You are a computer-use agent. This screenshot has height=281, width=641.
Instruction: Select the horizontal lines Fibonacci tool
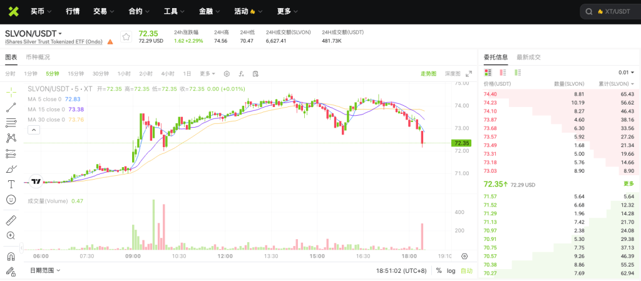point(11,123)
